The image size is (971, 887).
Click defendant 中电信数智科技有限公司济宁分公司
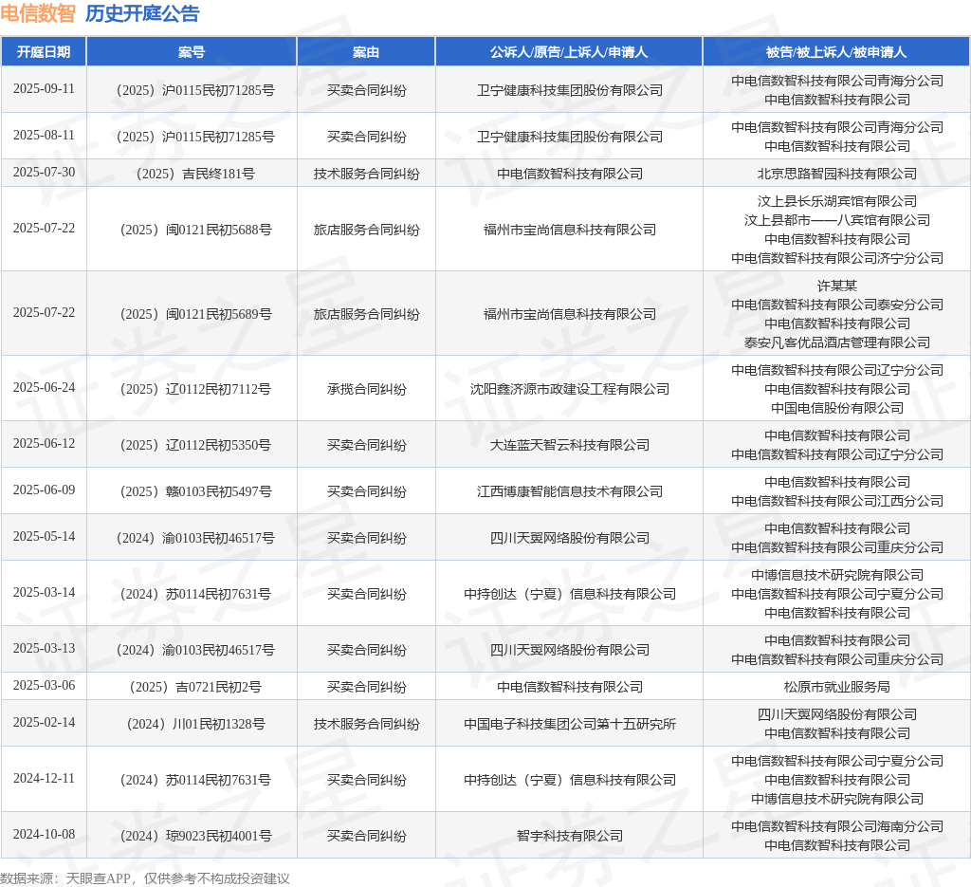pyautogui.click(x=836, y=258)
